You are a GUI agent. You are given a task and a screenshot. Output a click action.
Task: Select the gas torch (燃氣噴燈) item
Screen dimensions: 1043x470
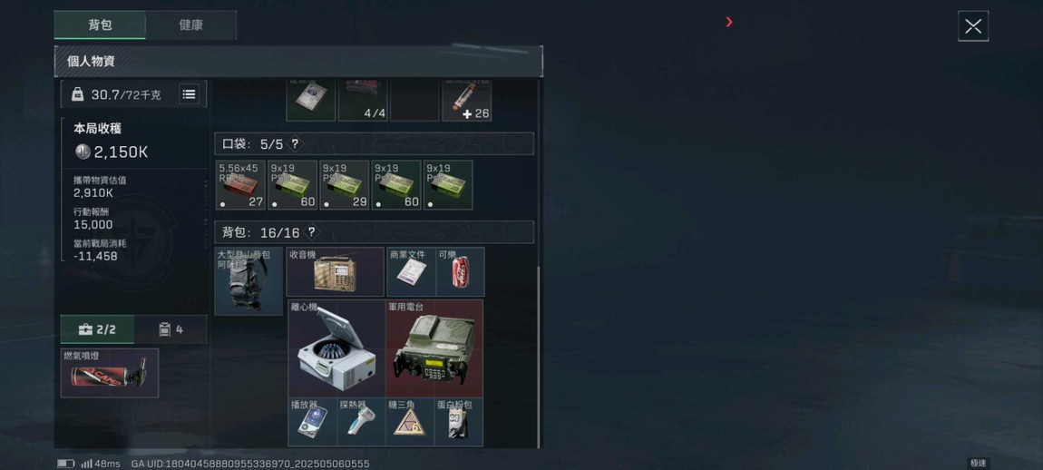click(110, 373)
